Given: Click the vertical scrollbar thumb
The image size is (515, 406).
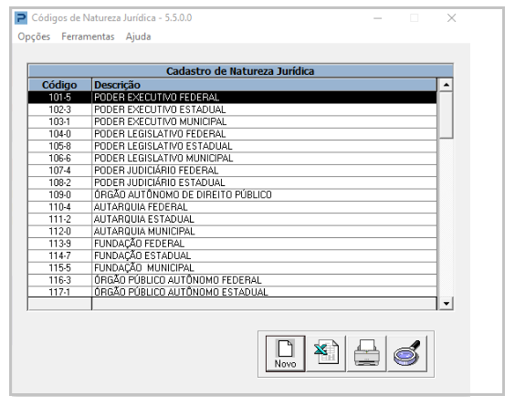Looking at the screenshot, I should tap(446, 115).
